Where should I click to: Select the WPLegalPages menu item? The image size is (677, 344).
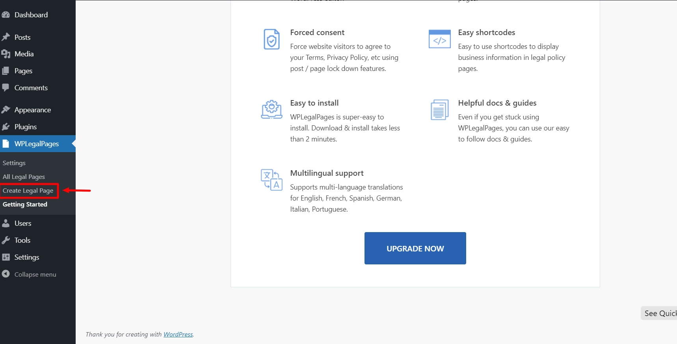[x=38, y=144]
